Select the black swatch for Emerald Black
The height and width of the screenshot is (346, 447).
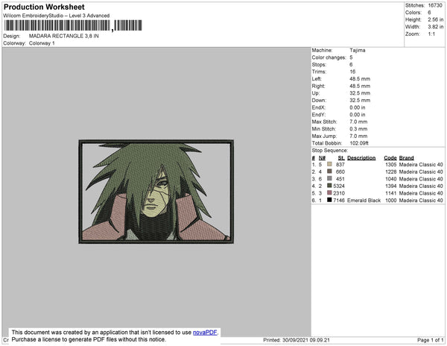(329, 200)
